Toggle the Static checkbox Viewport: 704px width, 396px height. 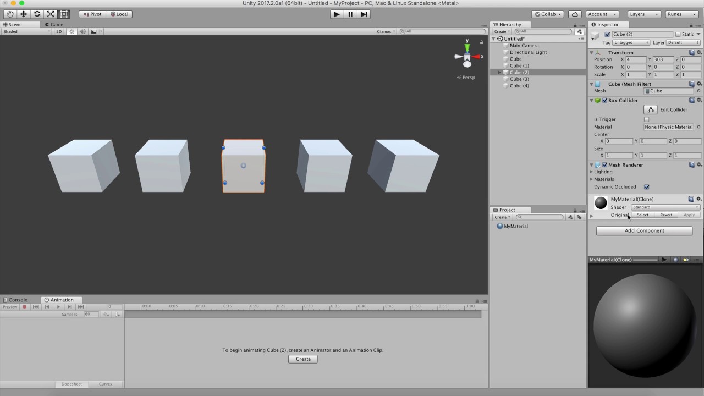(678, 34)
